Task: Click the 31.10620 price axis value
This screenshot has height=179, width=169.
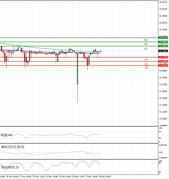Action: [163, 119]
